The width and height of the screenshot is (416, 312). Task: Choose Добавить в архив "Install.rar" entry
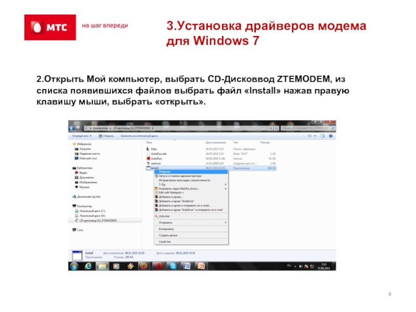(x=191, y=201)
